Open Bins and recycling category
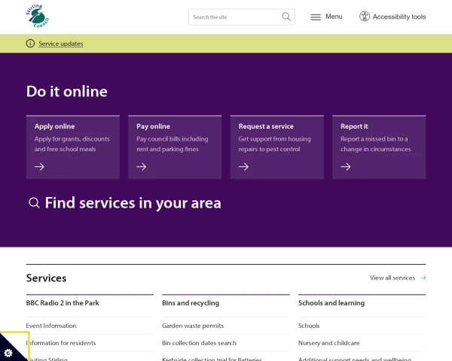452x361 pixels. 191,303
